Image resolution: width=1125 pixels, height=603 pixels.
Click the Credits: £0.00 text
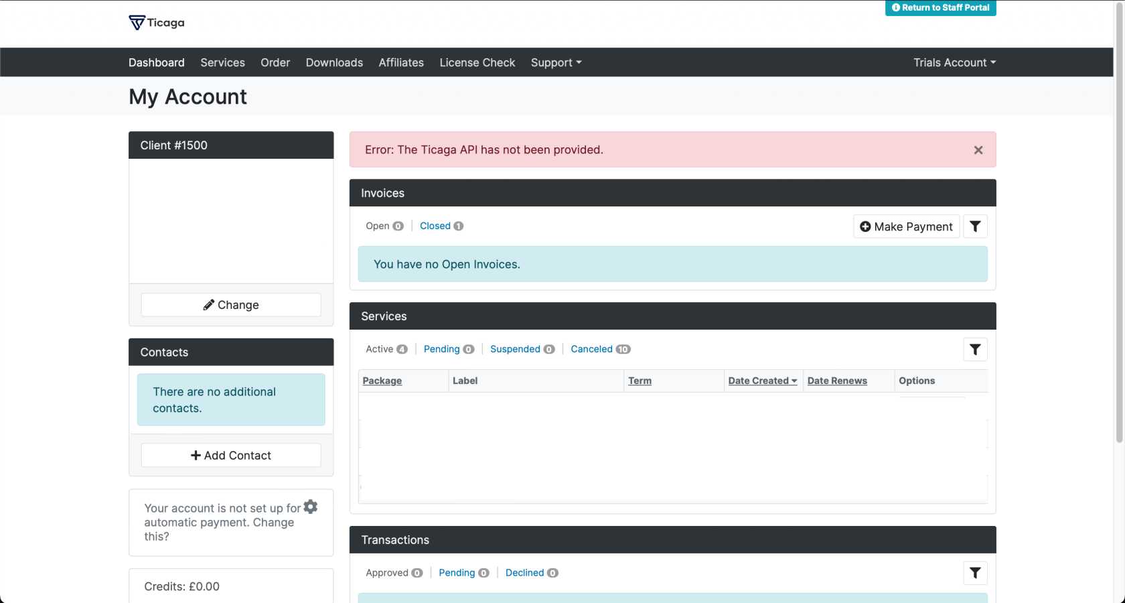coord(182,586)
